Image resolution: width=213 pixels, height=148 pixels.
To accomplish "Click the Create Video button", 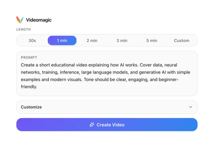I will pyautogui.click(x=107, y=124).
